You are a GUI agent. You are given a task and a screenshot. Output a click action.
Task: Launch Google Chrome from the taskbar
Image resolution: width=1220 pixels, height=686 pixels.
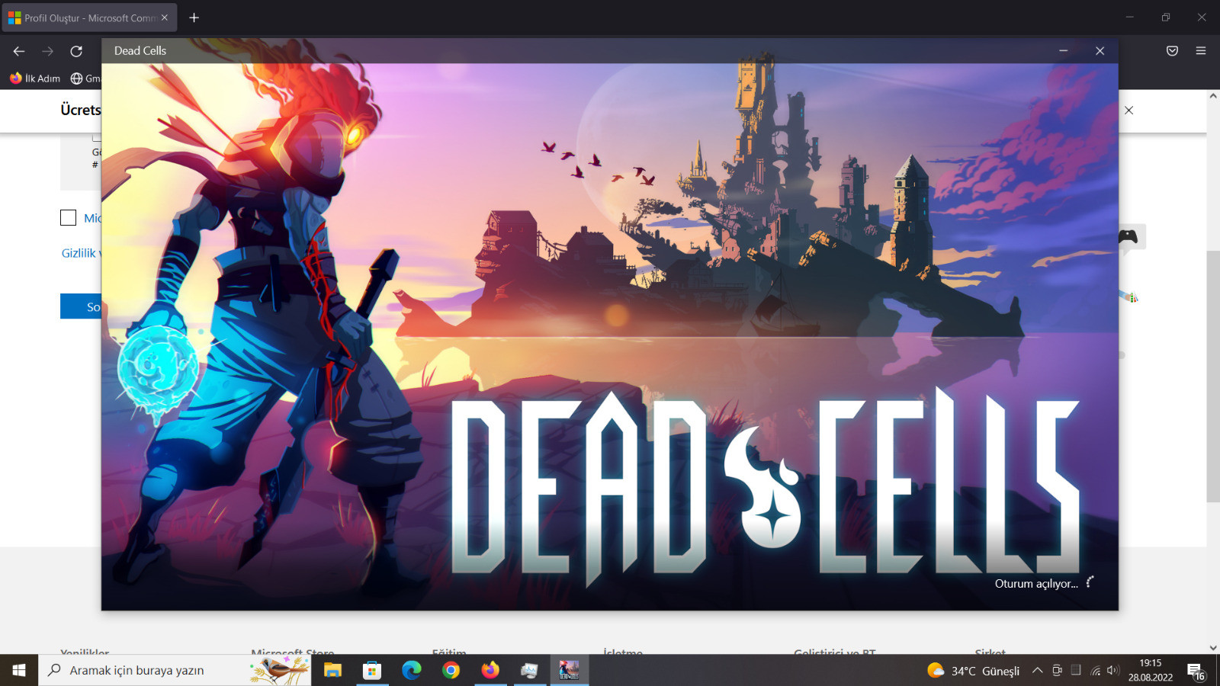coord(451,670)
